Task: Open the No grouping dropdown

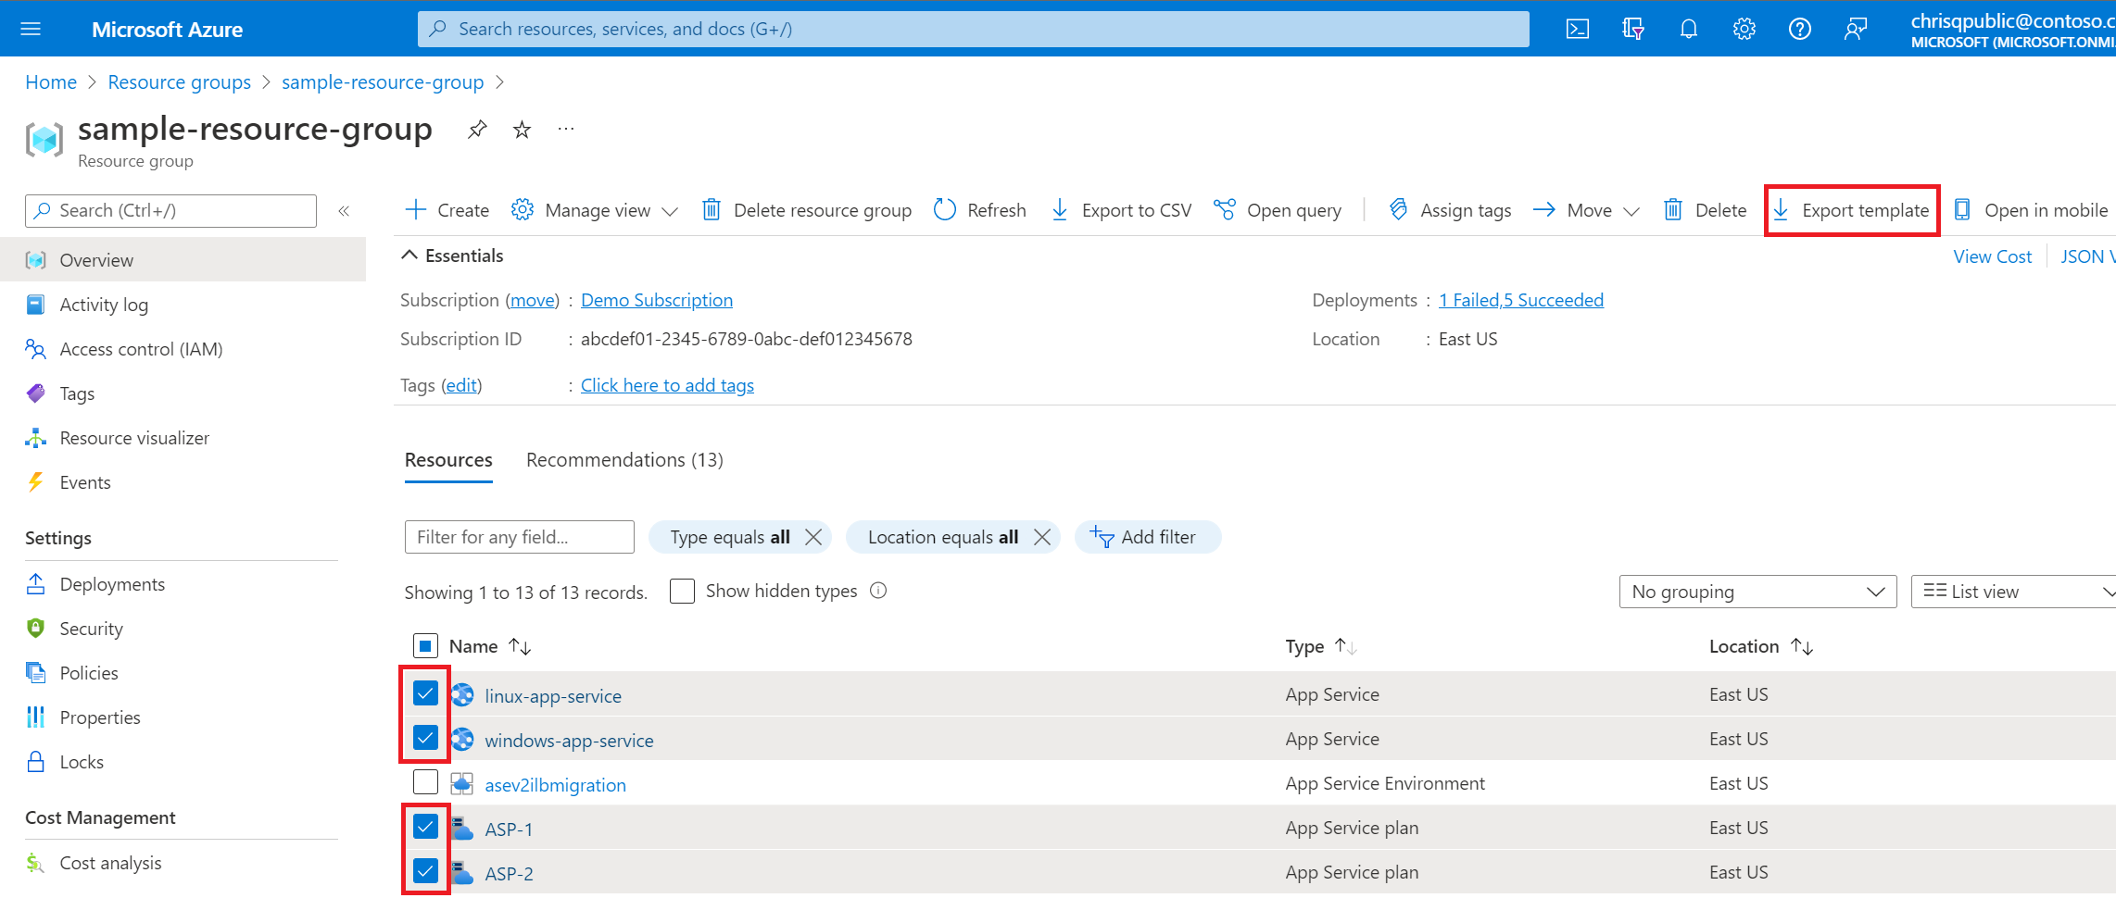Action: point(1757,592)
